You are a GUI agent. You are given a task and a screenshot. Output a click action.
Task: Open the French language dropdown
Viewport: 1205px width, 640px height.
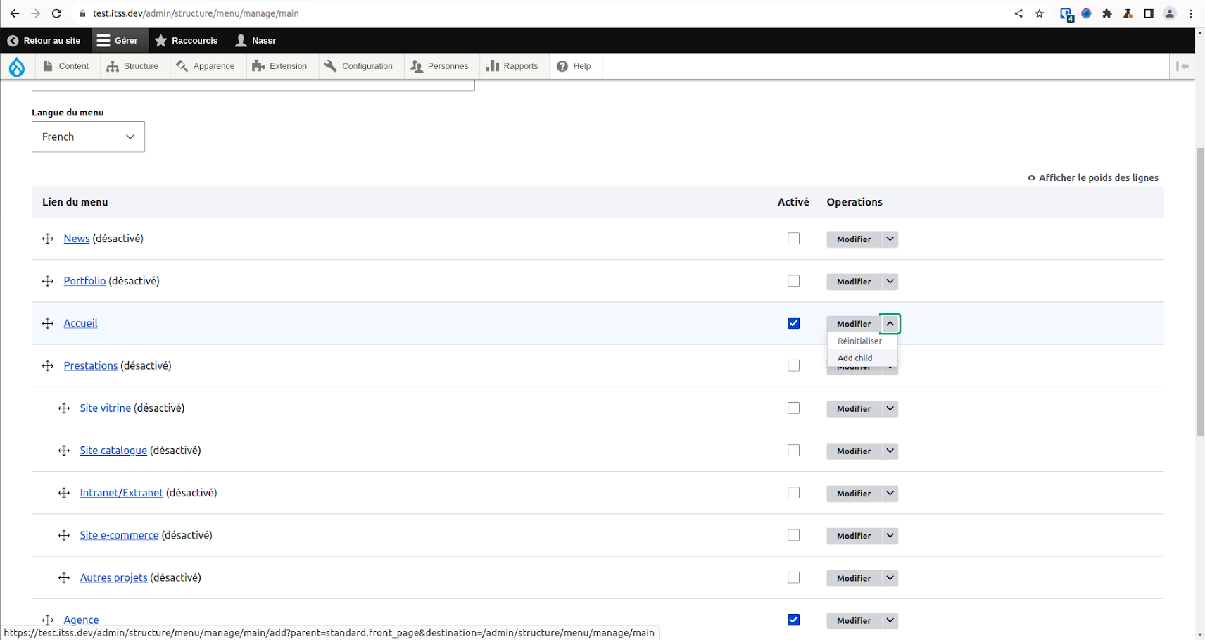[x=88, y=137]
